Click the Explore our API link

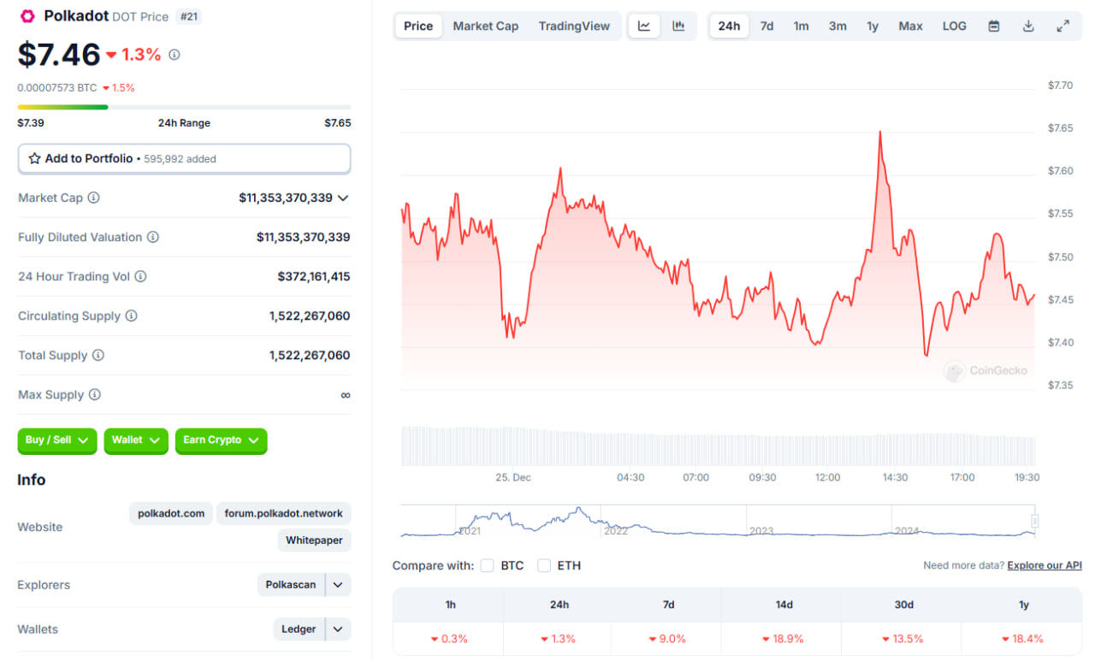tap(1045, 565)
